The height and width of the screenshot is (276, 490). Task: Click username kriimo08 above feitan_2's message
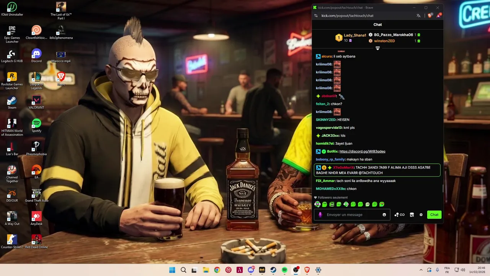click(x=324, y=88)
